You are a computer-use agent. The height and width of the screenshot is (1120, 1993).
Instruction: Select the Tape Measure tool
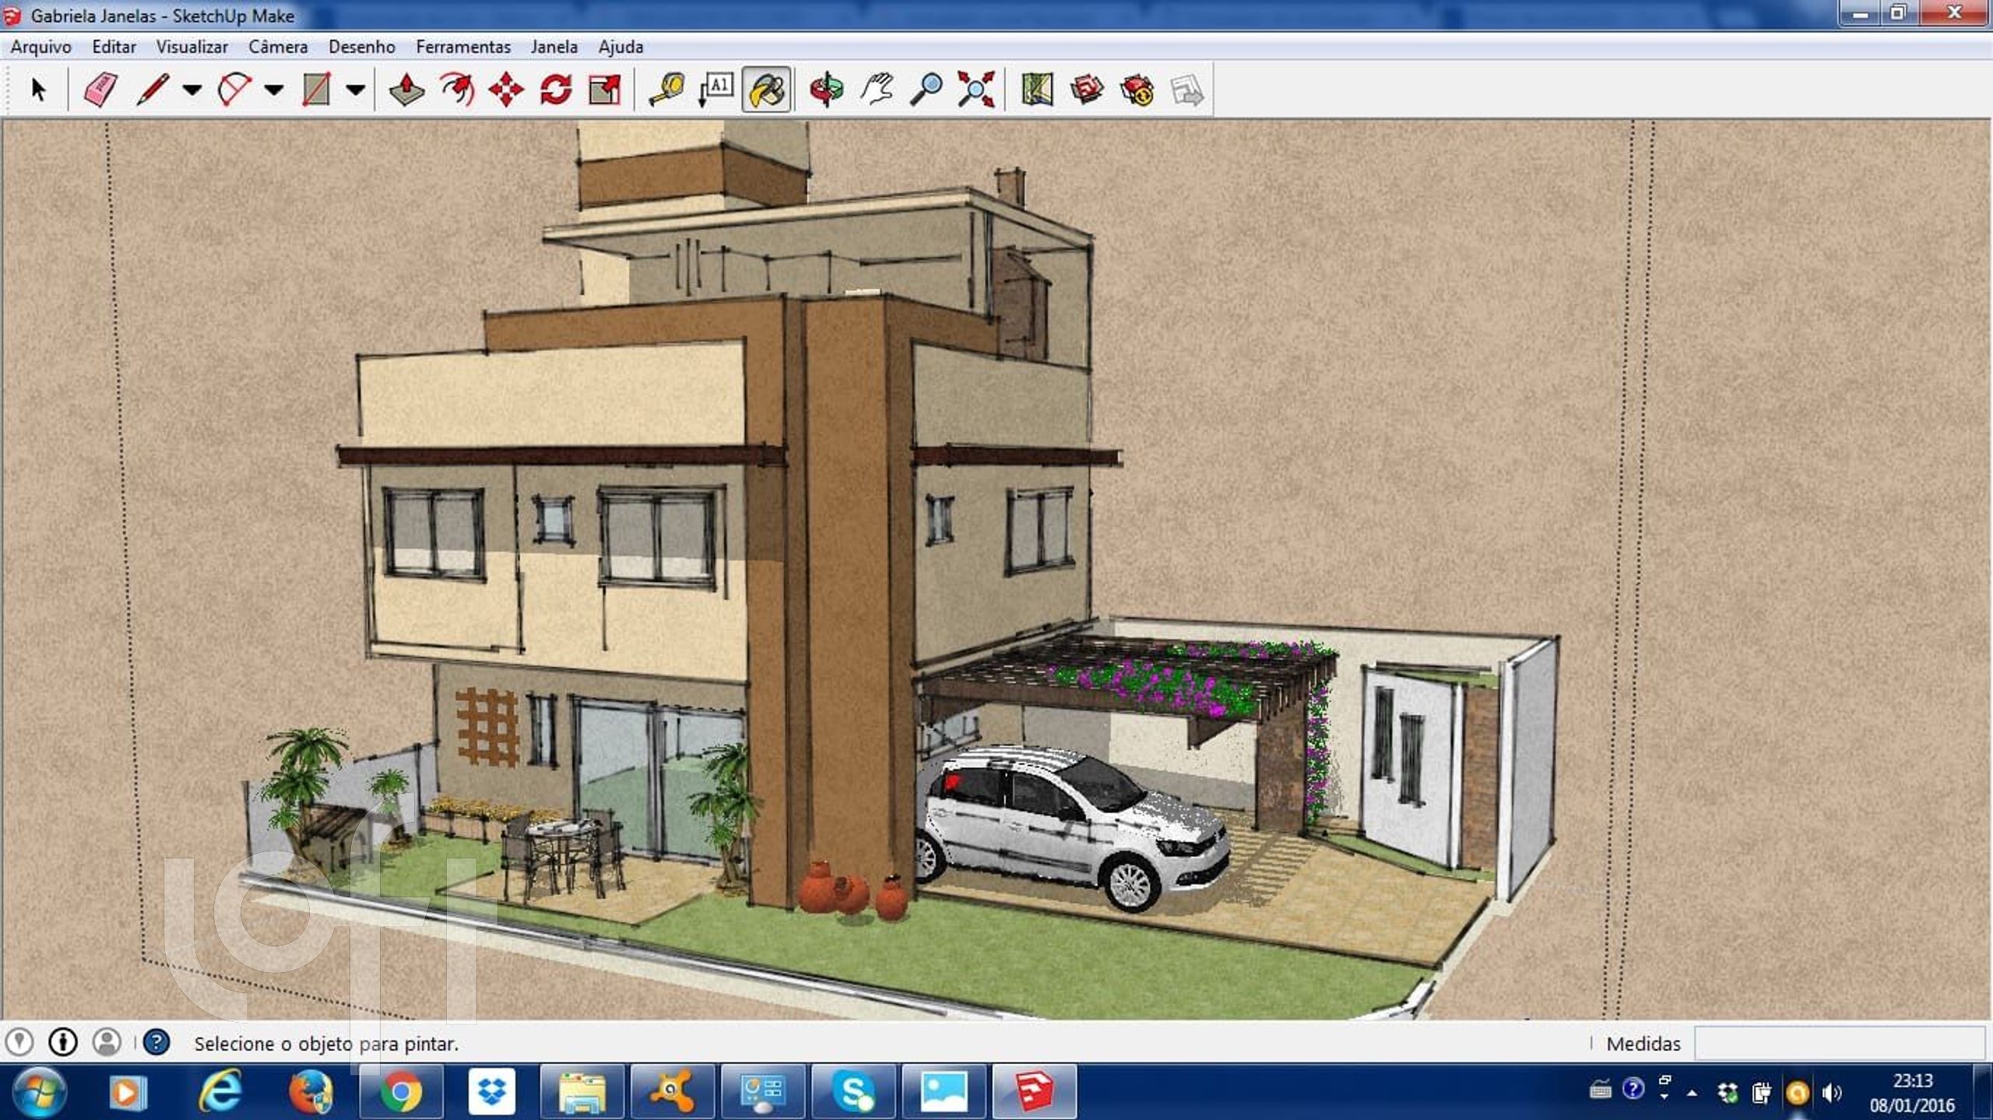click(x=666, y=90)
